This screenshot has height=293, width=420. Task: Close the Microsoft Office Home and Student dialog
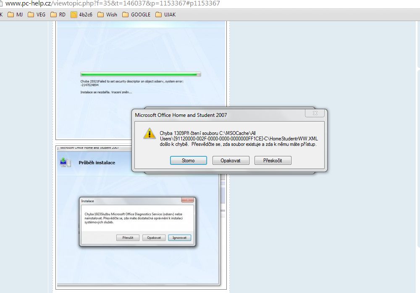315,113
